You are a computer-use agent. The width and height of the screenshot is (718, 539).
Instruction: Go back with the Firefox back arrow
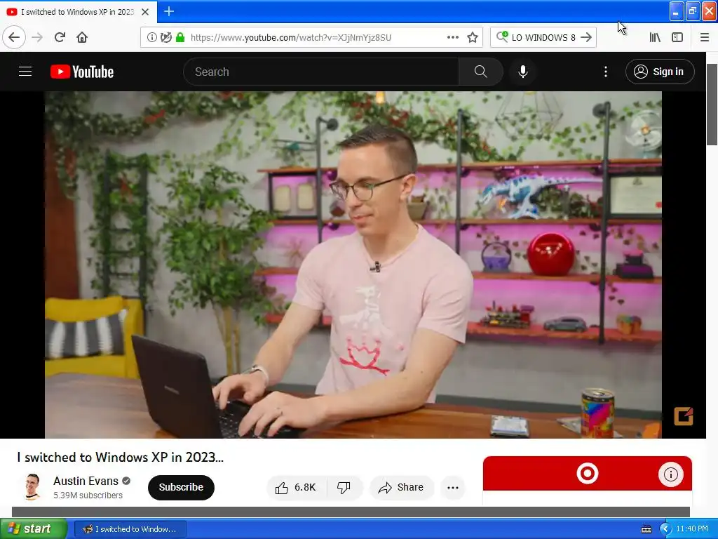pyautogui.click(x=14, y=37)
